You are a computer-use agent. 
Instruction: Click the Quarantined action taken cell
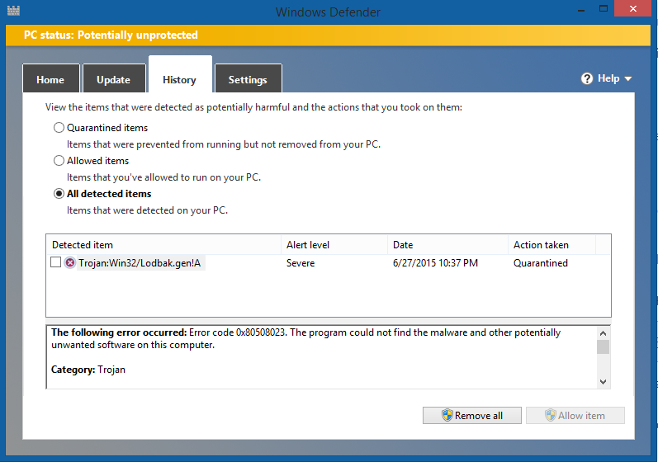point(541,263)
